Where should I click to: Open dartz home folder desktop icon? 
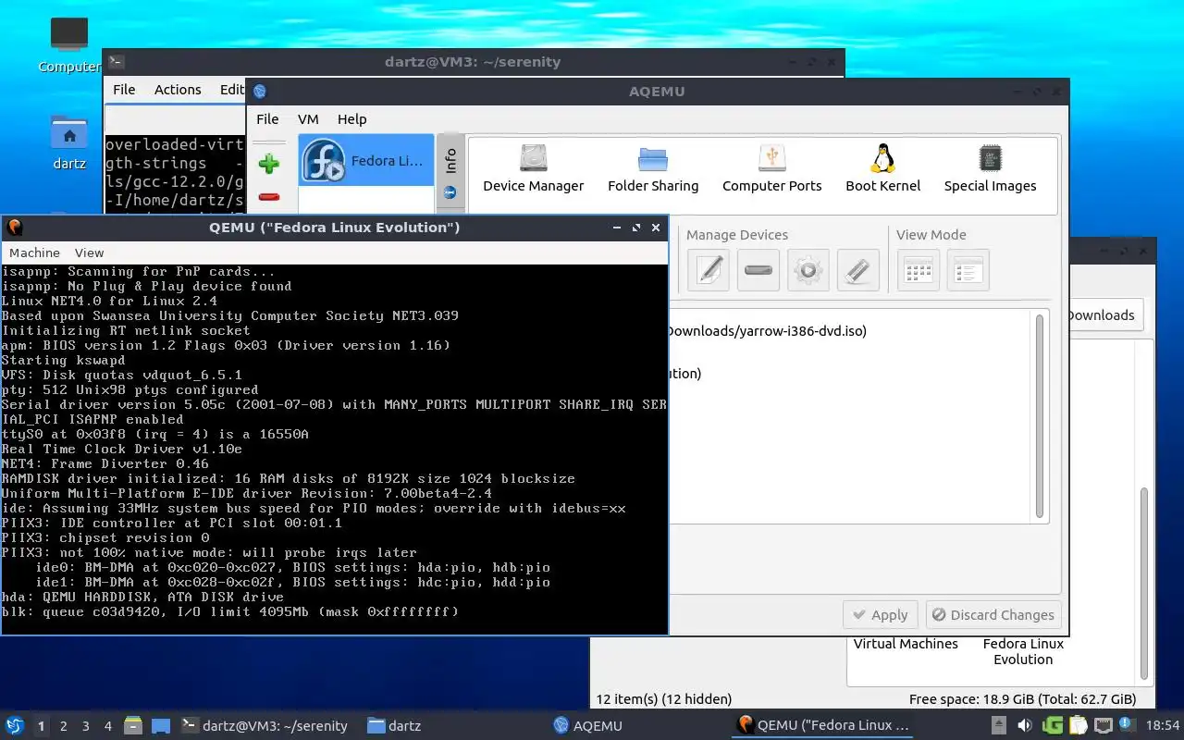coord(69,142)
